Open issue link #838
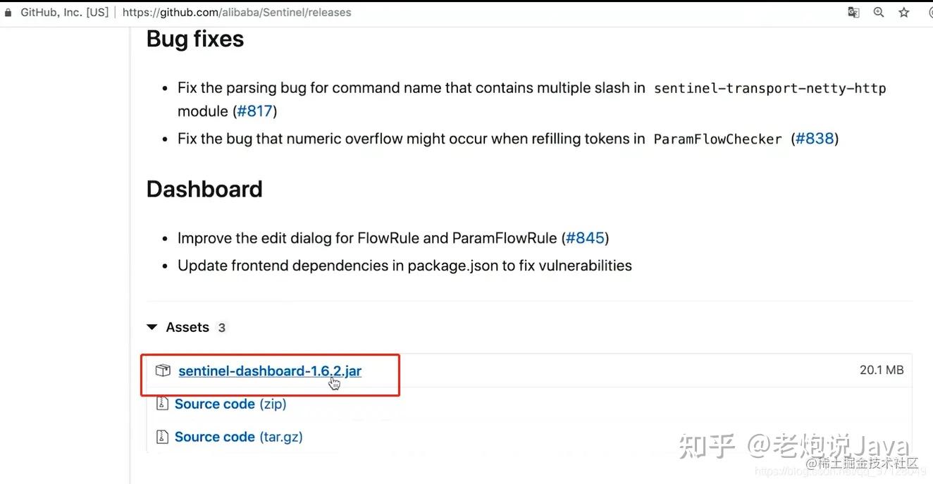 point(815,139)
